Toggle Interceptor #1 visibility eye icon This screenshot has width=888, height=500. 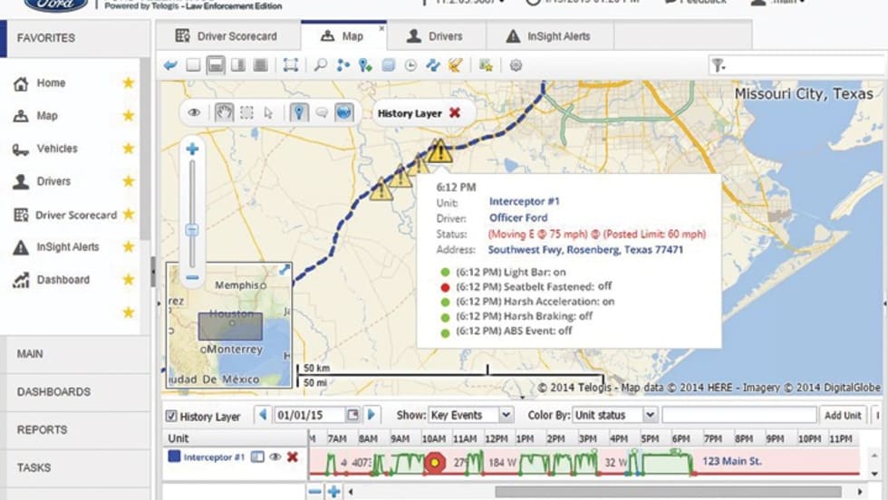point(275,457)
